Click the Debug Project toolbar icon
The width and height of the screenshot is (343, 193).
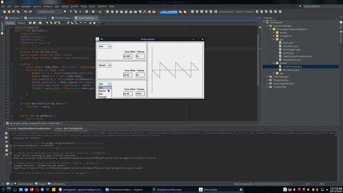tap(87, 12)
